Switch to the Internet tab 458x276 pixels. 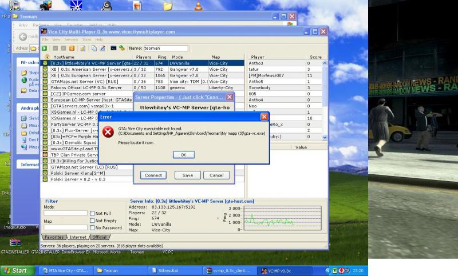[x=78, y=237]
